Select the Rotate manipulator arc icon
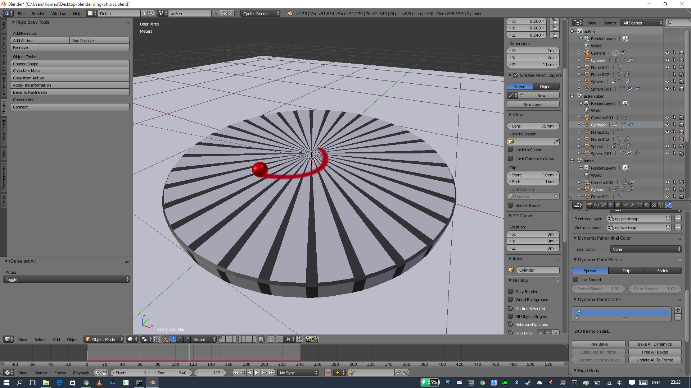691x388 pixels. coord(180,339)
